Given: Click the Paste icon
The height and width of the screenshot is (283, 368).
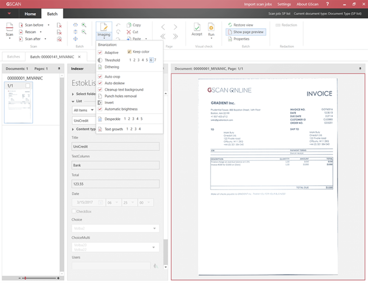Looking at the screenshot, I should coord(129,39).
